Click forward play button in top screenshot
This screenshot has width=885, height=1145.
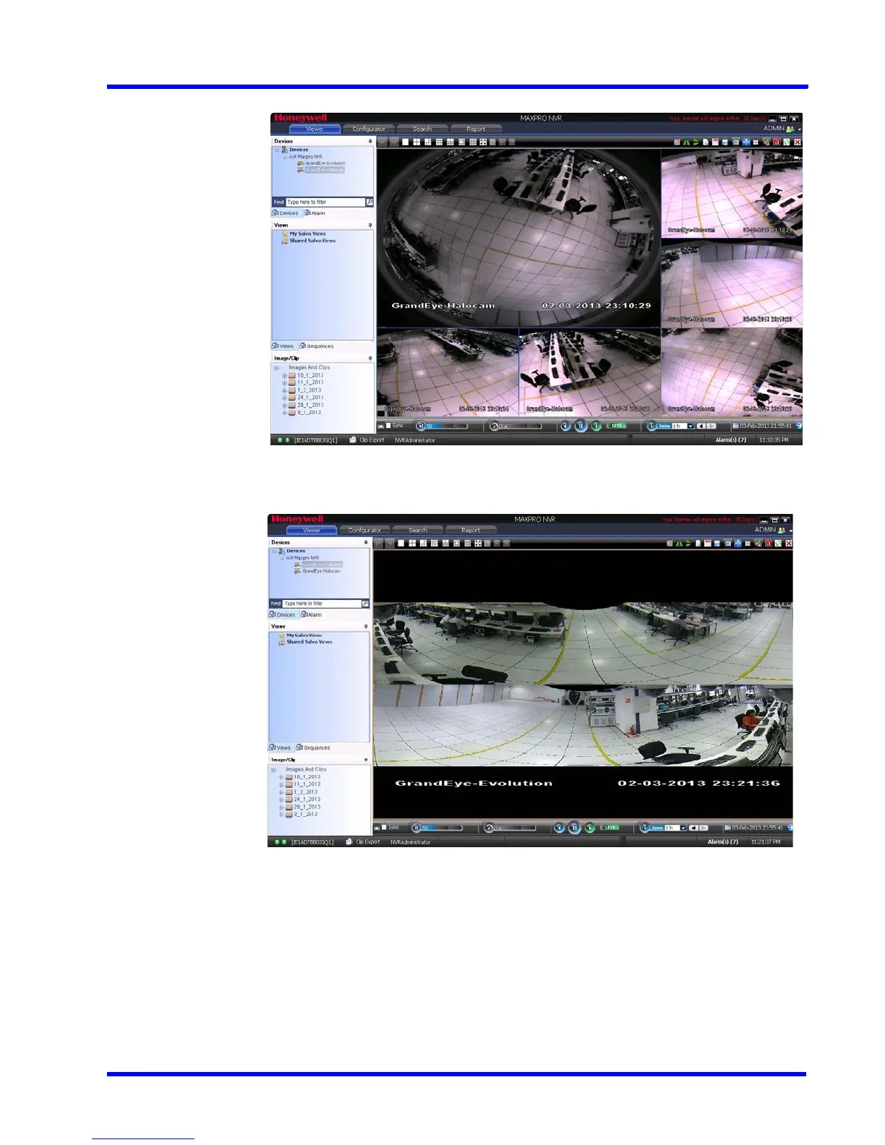tap(596, 426)
